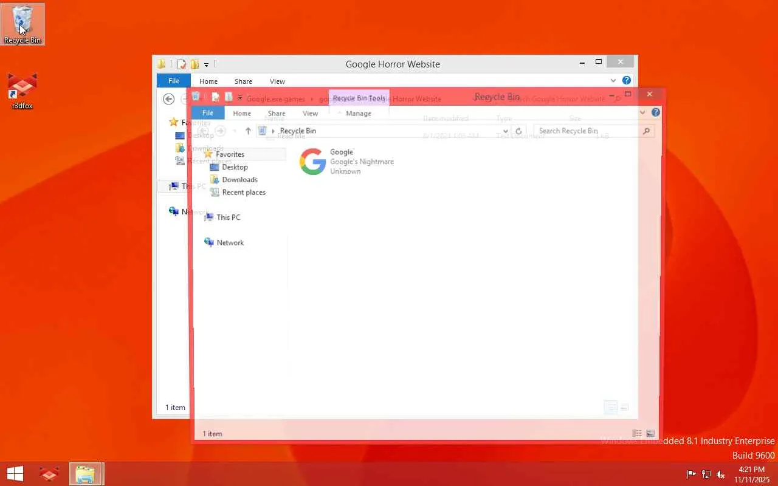Image resolution: width=778 pixels, height=486 pixels.
Task: Click '1 item' status in Recycle Bin window
Action: click(x=212, y=434)
